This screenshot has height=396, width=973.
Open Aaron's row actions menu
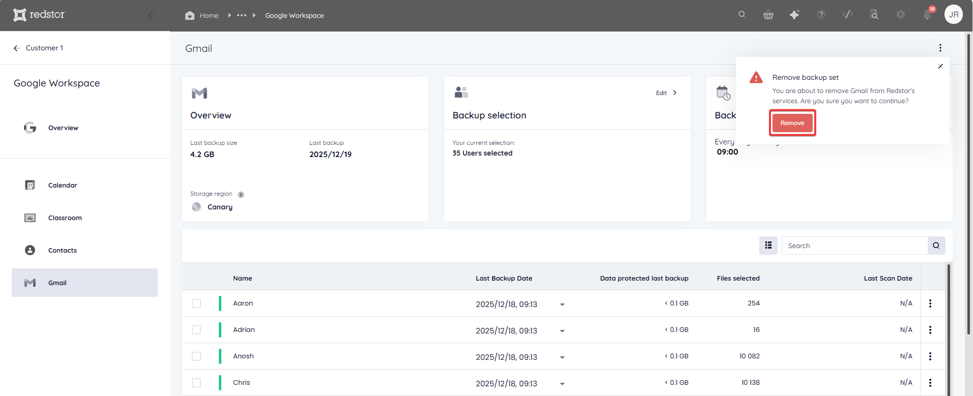[x=930, y=303]
